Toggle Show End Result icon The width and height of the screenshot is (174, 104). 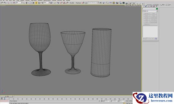click(146, 39)
